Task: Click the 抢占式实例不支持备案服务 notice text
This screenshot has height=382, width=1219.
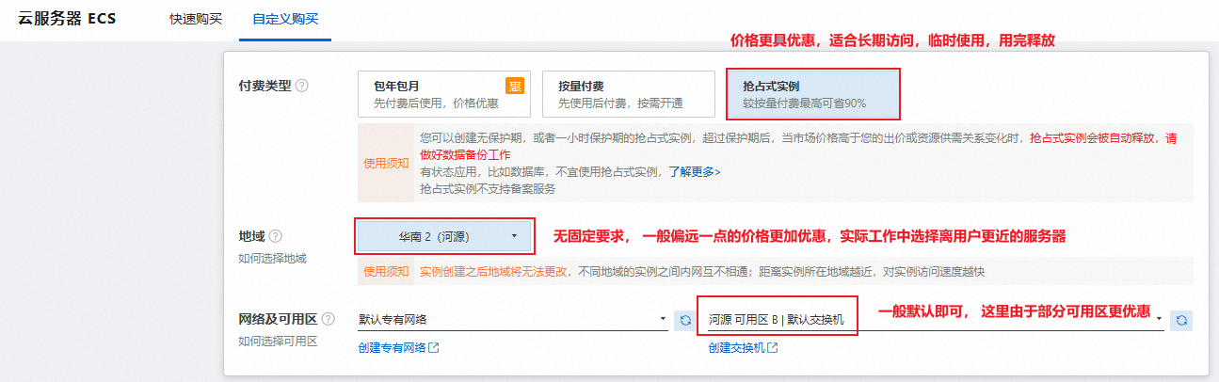Action: 488,188
